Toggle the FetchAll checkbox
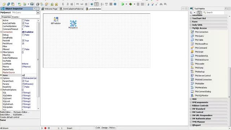Image resolution: width=231 pixels, height=130 pixels. (x=23, y=40)
